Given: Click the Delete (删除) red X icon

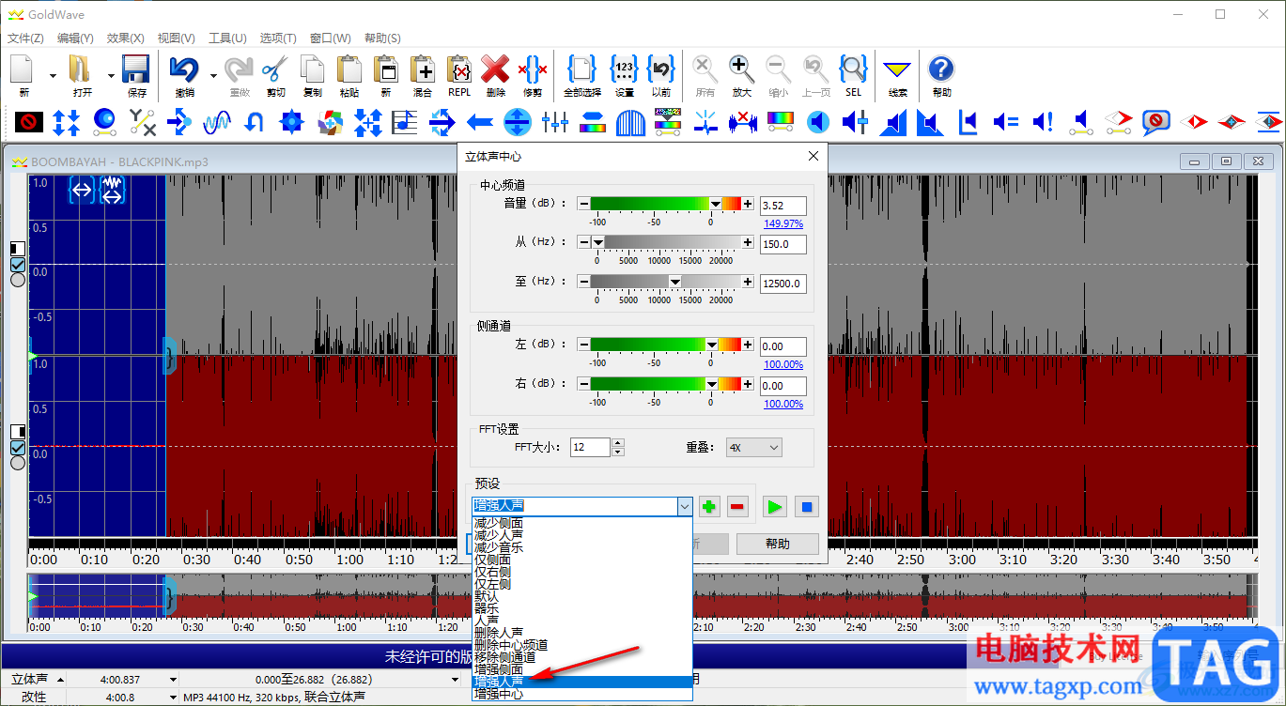Looking at the screenshot, I should (x=495, y=70).
